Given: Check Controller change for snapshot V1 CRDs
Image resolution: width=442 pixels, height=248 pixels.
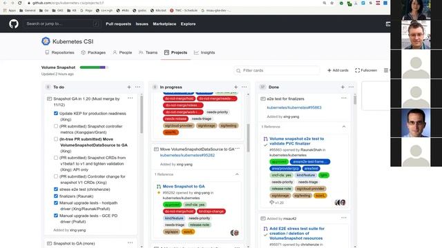Looking at the screenshot, I should [56, 176].
